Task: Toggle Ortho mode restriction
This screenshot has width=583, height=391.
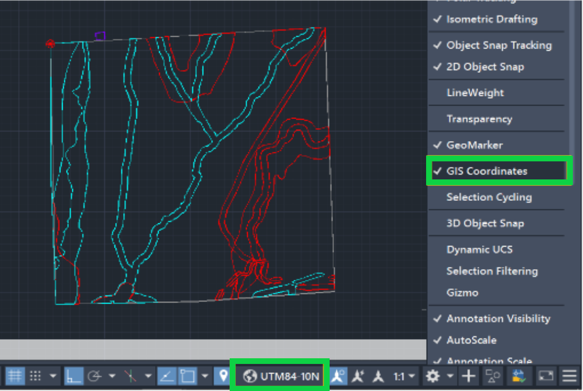Action: [x=73, y=376]
